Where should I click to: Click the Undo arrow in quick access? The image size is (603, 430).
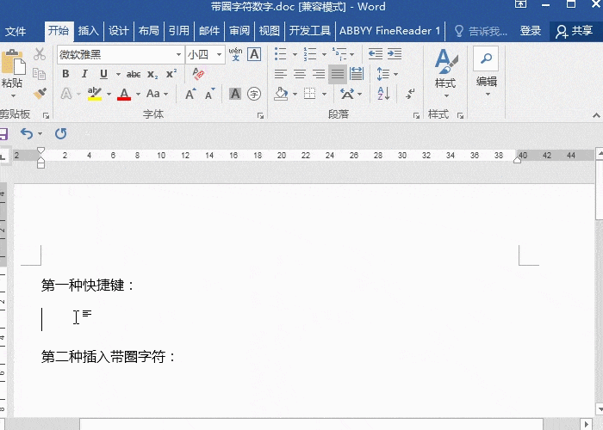[x=26, y=133]
